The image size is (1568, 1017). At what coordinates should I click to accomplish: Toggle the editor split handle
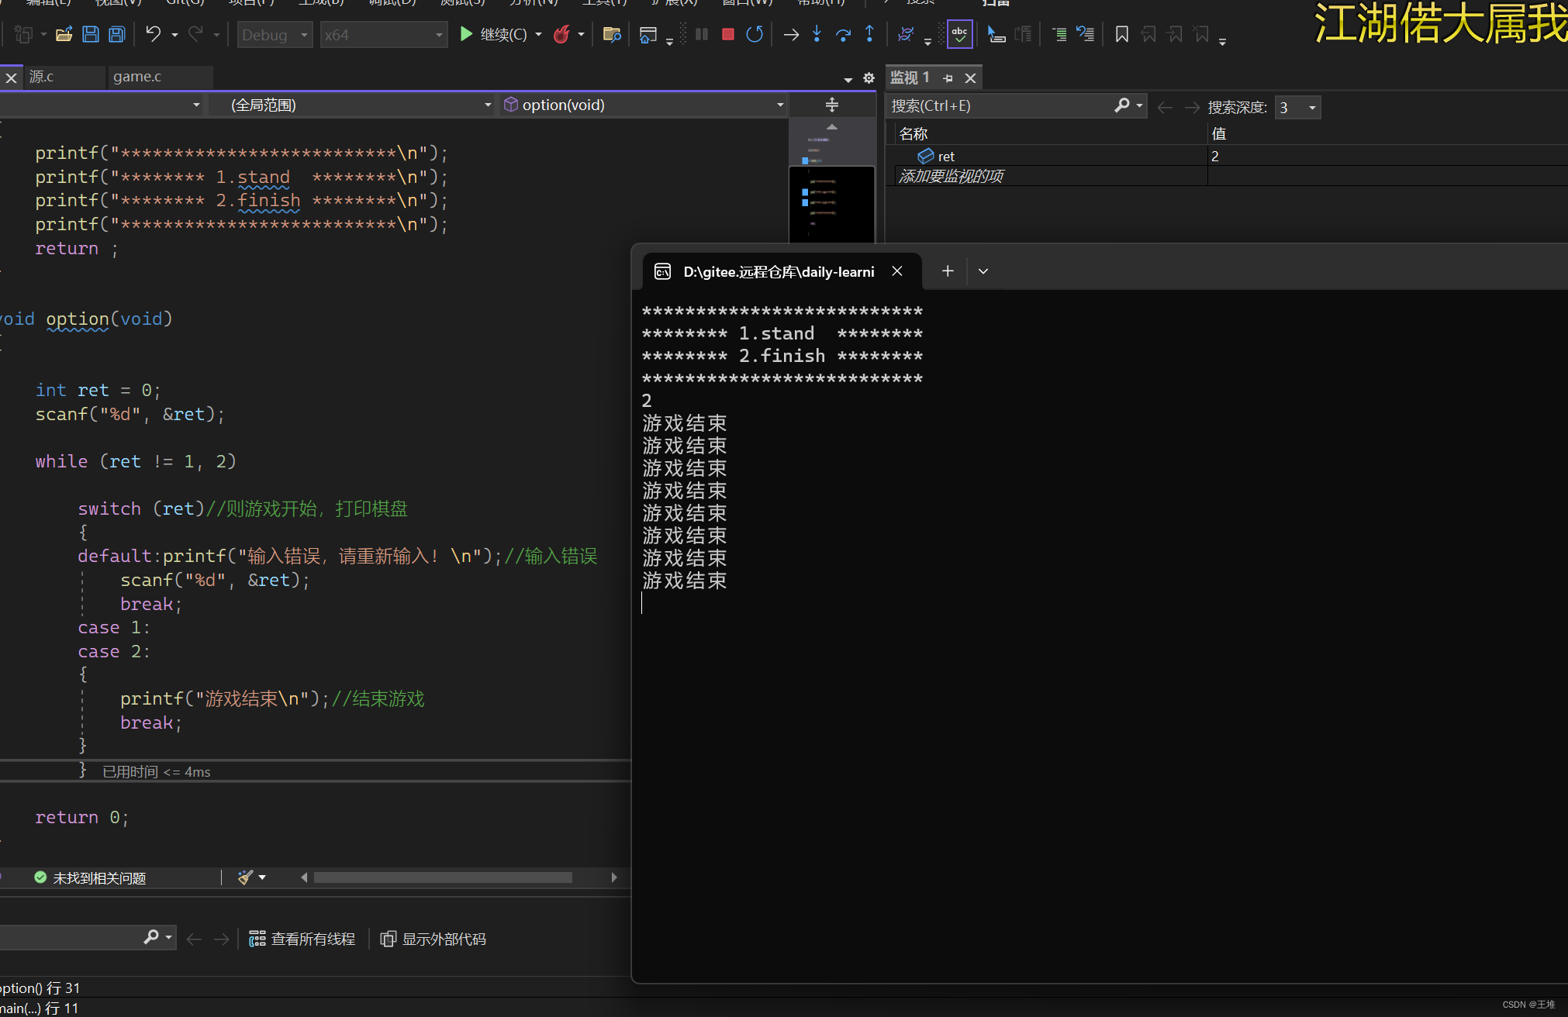click(x=831, y=105)
